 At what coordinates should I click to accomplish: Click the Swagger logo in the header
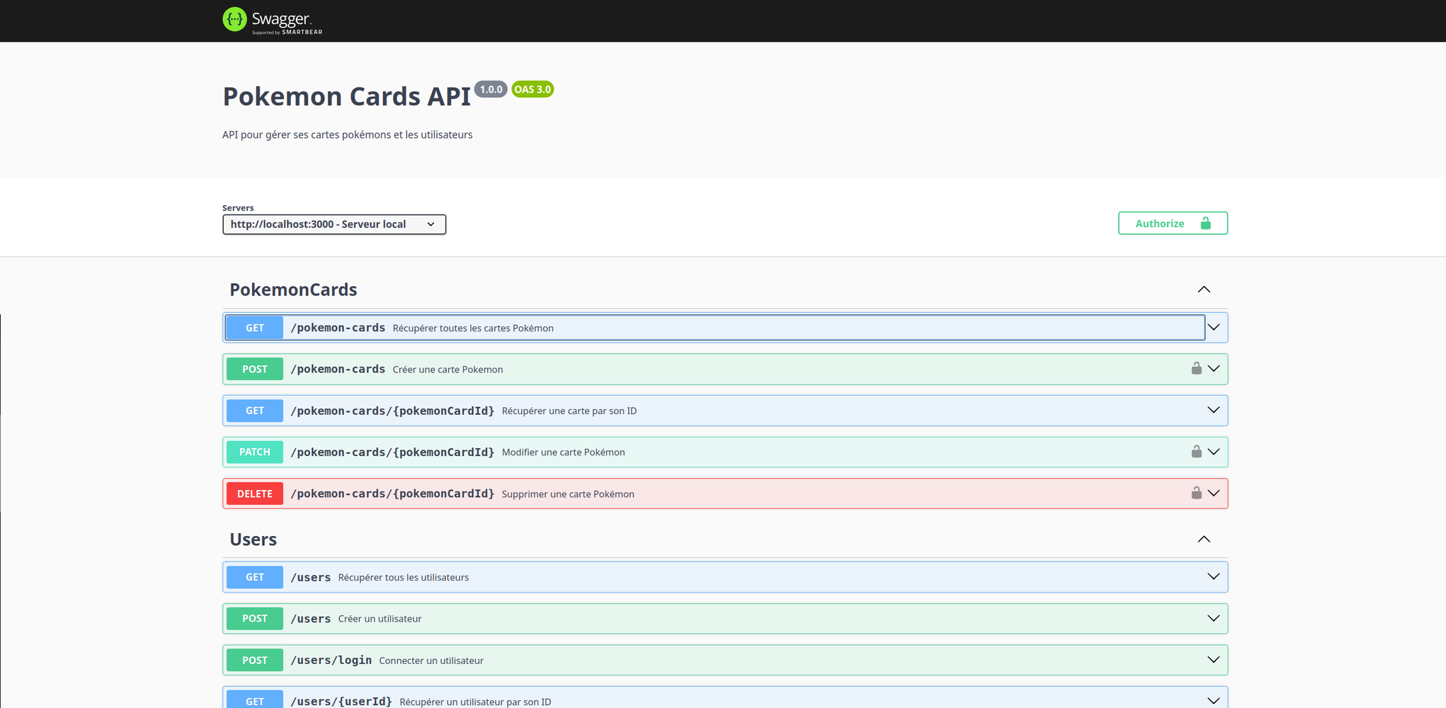coord(272,21)
